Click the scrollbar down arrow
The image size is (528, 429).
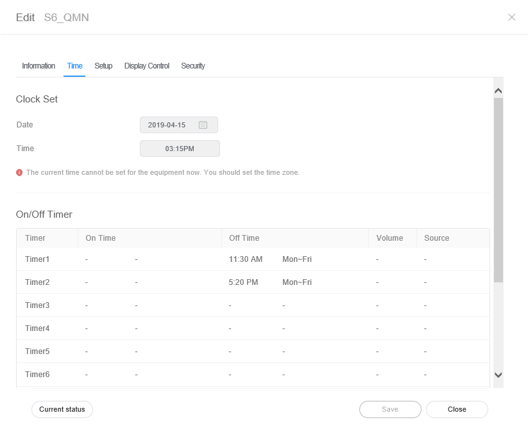click(498, 376)
